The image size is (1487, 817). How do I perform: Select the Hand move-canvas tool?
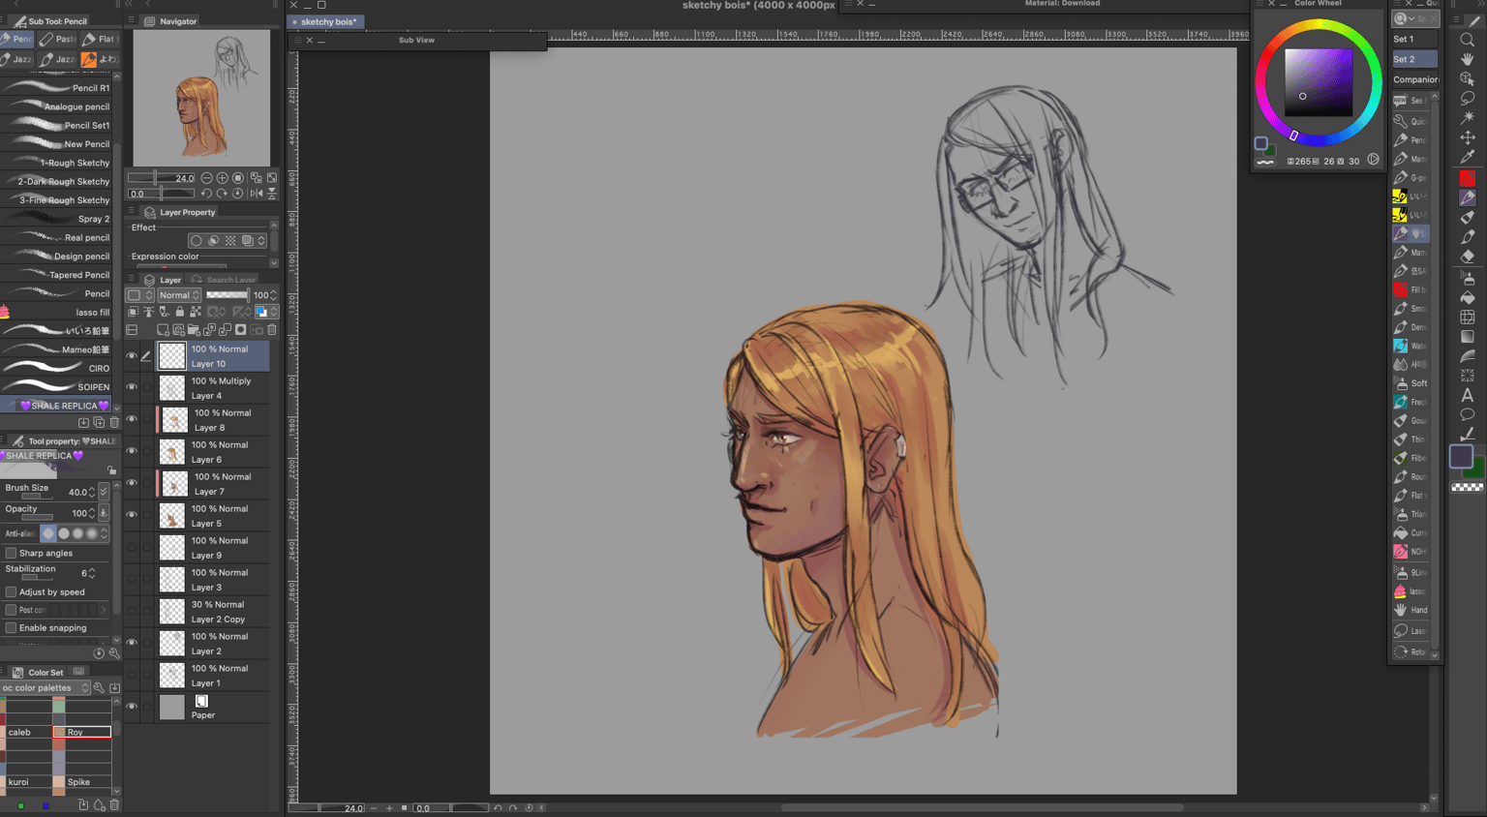pos(1468,59)
